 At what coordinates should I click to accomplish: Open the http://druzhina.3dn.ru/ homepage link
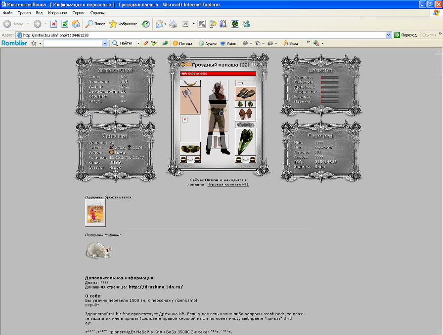(x=156, y=287)
